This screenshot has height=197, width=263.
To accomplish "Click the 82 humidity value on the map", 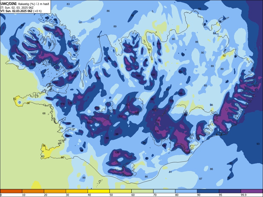I will pyautogui.click(x=93, y=19).
